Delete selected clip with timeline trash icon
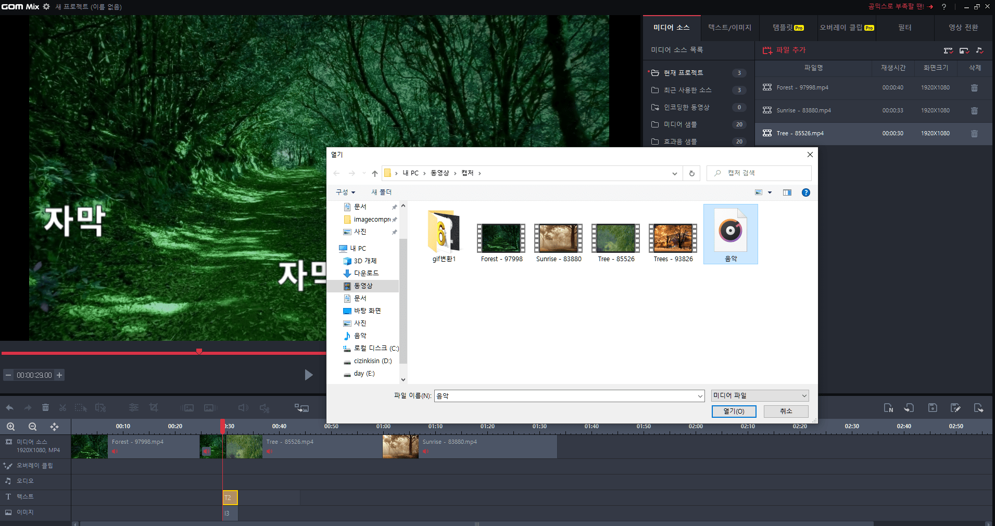Image resolution: width=995 pixels, height=526 pixels. click(x=45, y=407)
